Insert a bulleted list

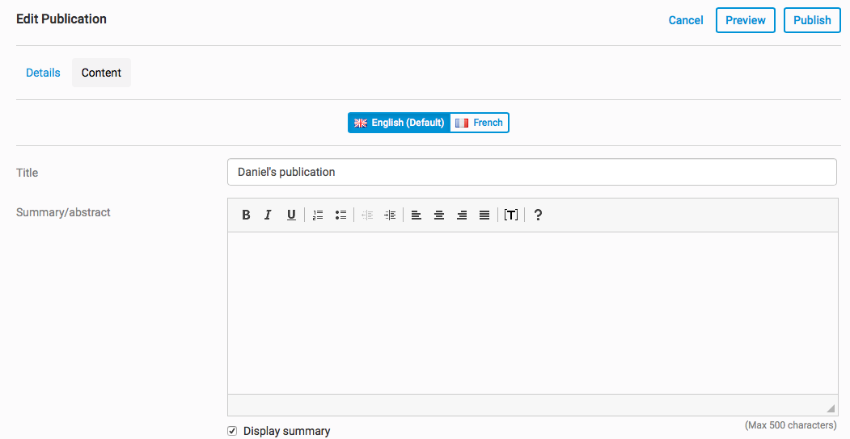(x=340, y=215)
